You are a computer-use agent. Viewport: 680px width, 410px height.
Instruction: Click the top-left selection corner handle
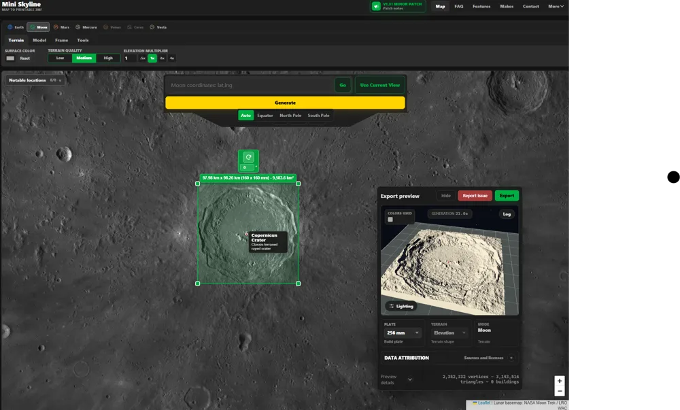(198, 184)
